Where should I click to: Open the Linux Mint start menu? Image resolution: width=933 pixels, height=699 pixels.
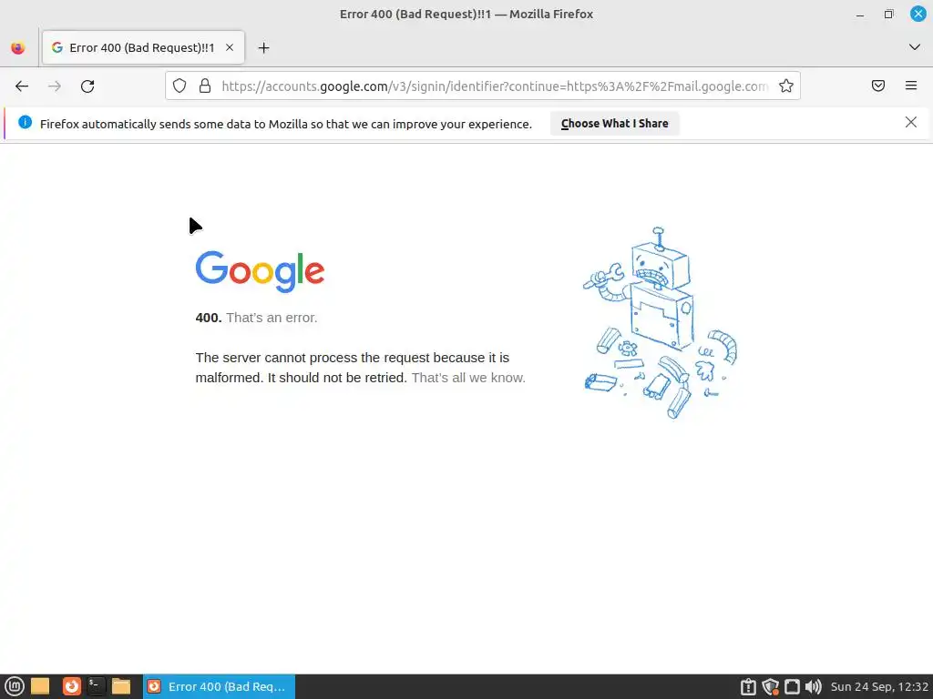click(x=15, y=686)
